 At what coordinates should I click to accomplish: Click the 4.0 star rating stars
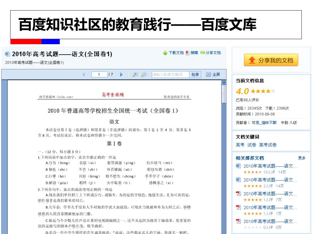click(263, 91)
